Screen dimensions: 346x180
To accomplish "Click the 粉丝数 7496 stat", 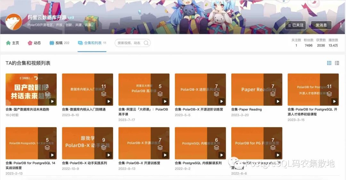I will point(309,43).
